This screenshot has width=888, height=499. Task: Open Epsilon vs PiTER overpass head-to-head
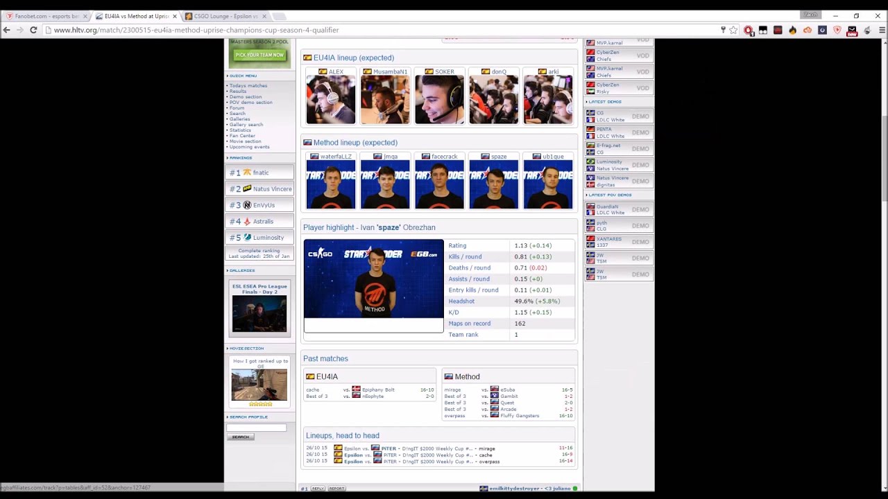[x=439, y=462]
